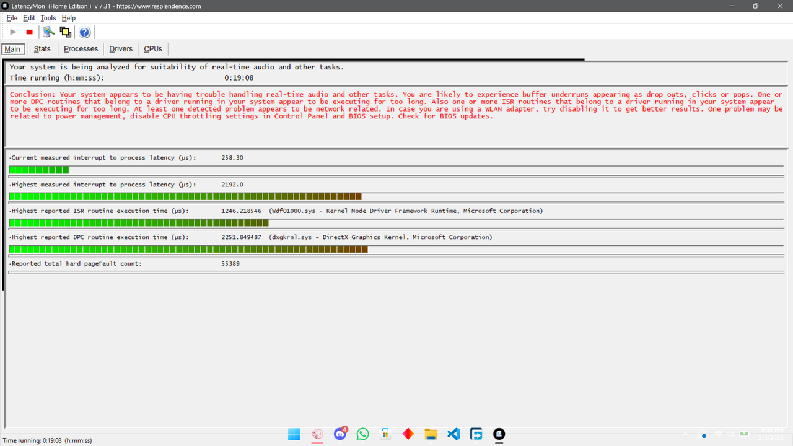Click the status bar Time running text

coord(47,440)
